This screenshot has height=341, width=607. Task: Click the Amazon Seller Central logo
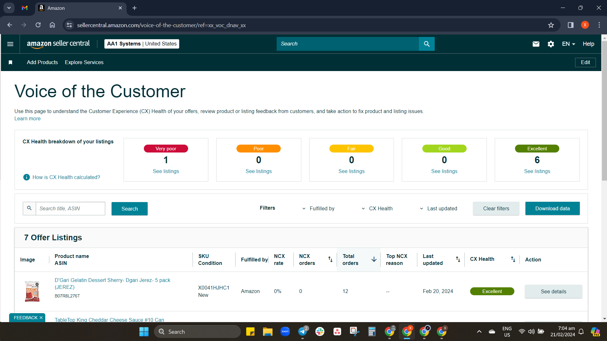(58, 44)
